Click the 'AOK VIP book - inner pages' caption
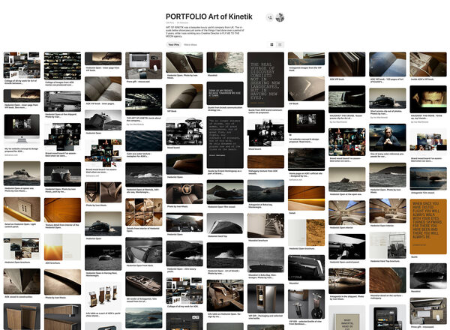 click(100, 103)
